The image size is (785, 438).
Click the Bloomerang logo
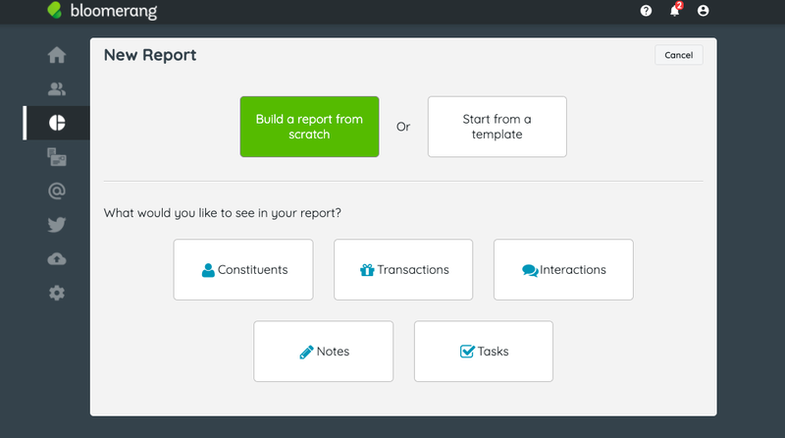point(102,11)
